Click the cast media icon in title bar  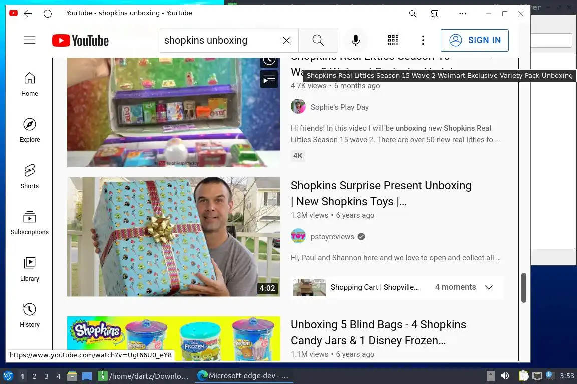(434, 14)
